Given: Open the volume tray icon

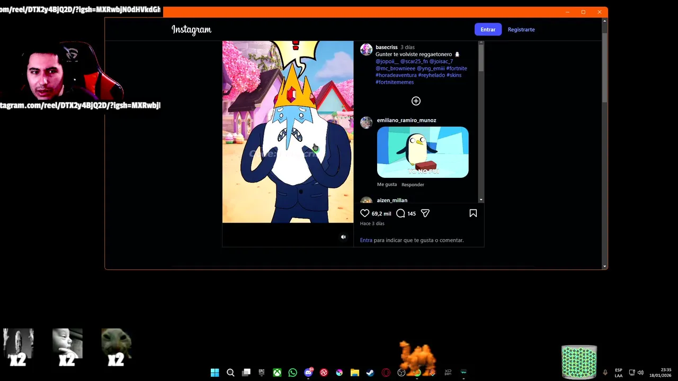Looking at the screenshot, I should 640,373.
